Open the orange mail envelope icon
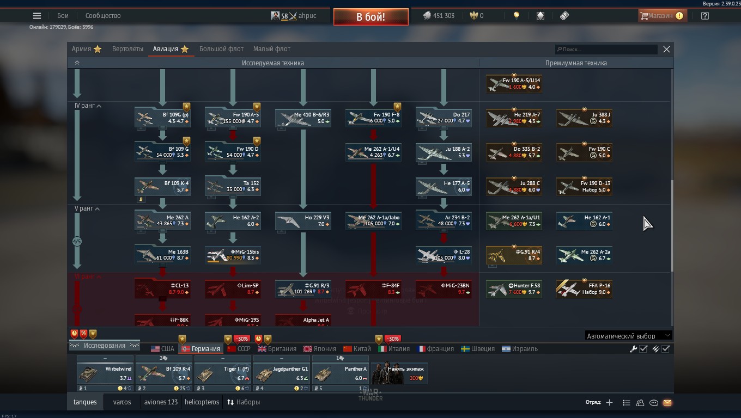Screen dimensions: 741x418 tap(667, 403)
